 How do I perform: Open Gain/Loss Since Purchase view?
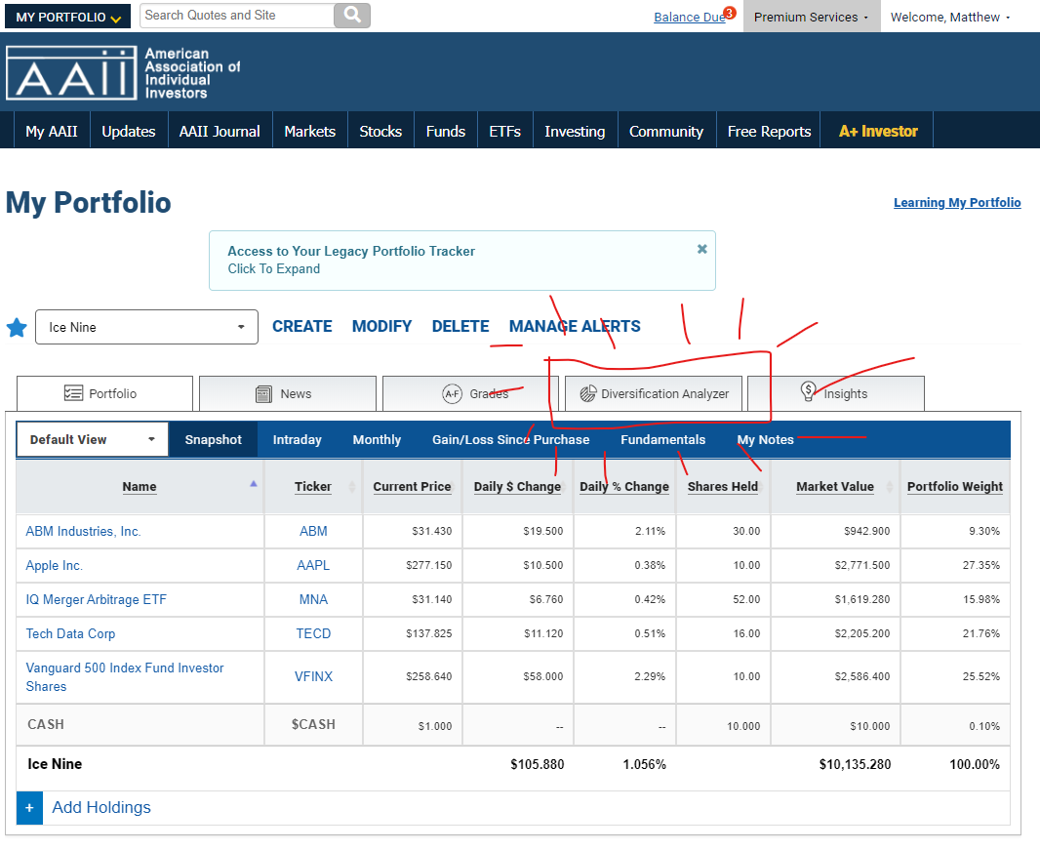pyautogui.click(x=510, y=439)
